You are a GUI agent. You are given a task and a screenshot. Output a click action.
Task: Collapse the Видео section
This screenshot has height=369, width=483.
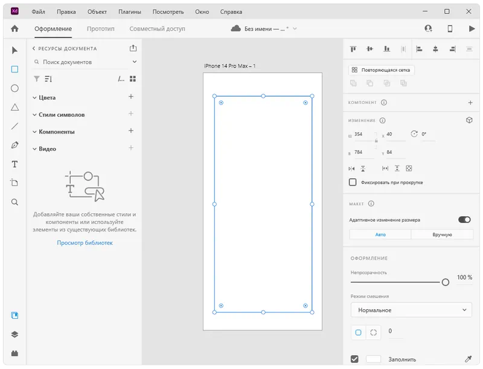34,149
